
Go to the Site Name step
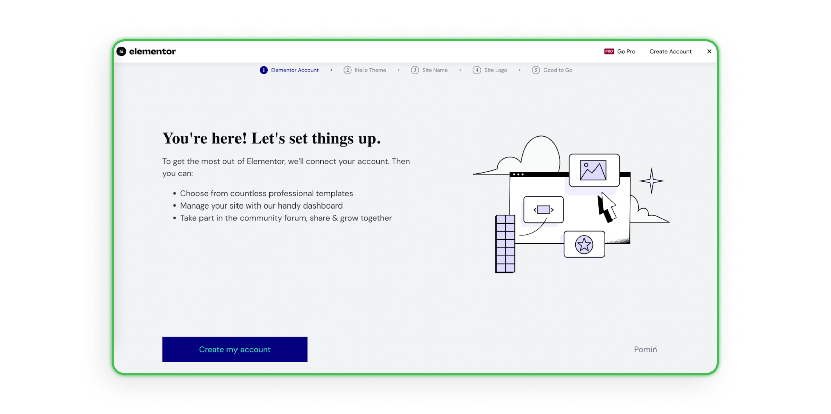pyautogui.click(x=429, y=70)
